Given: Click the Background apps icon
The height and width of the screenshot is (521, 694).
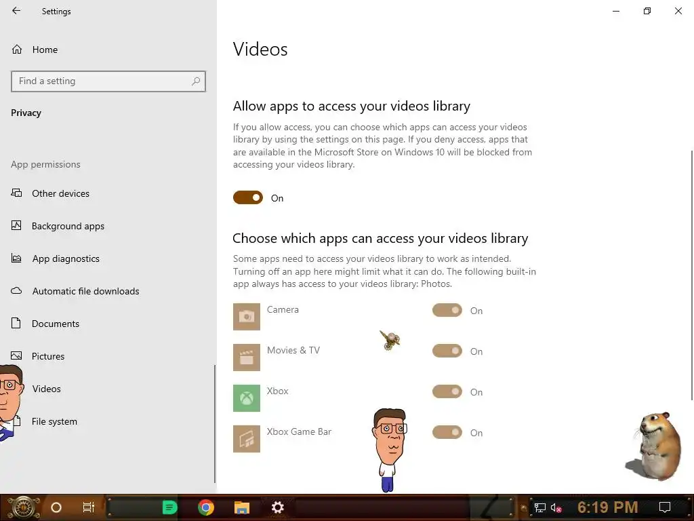Looking at the screenshot, I should [16, 225].
